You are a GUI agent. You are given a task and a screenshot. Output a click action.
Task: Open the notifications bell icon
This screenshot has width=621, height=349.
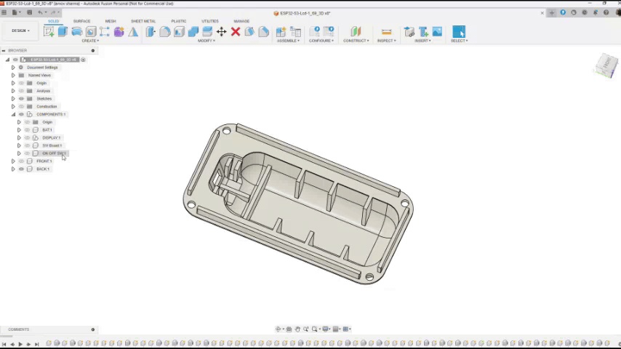coord(596,12)
